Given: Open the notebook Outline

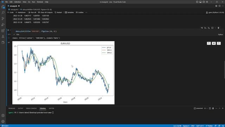Looking at the screenshot, I should pyautogui.click(x=80, y=13).
